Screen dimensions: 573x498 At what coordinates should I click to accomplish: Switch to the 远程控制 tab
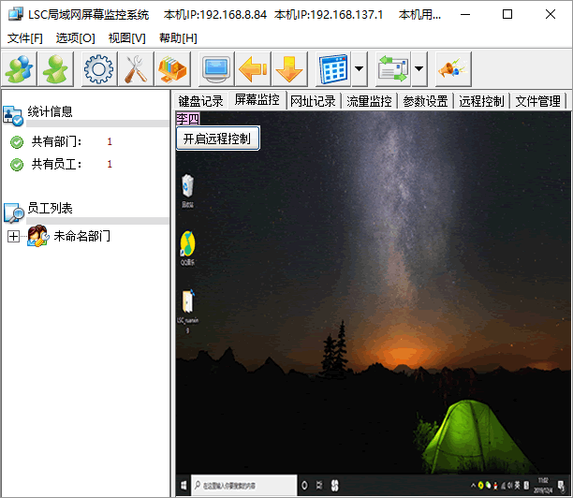coord(481,101)
